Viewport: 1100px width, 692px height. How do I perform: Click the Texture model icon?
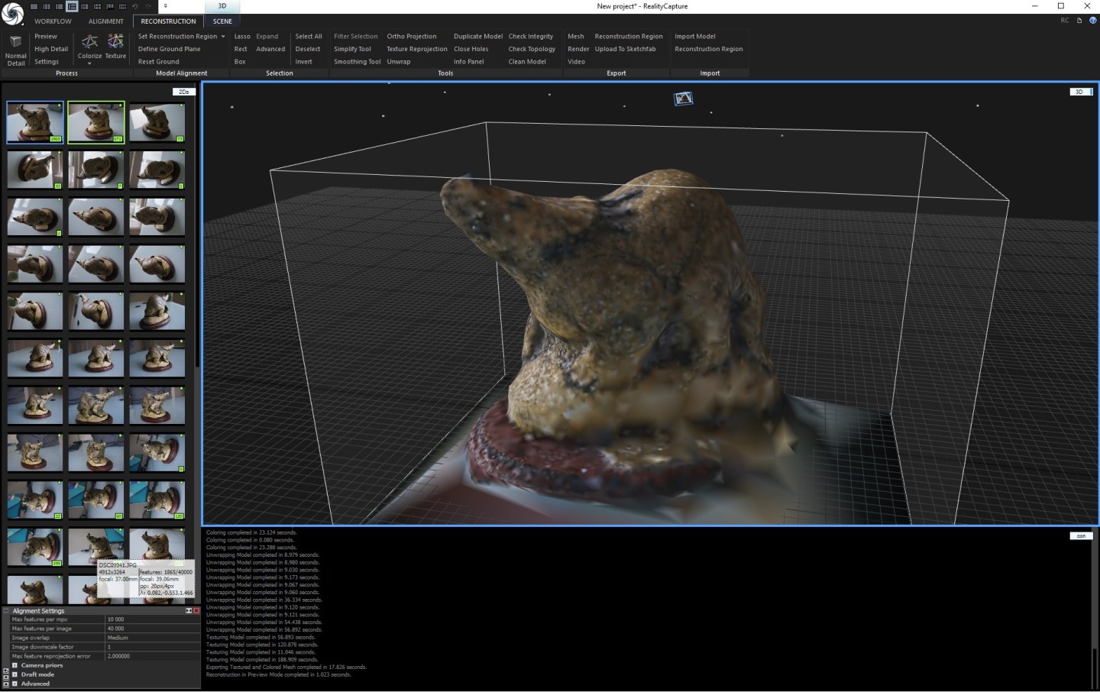(115, 41)
